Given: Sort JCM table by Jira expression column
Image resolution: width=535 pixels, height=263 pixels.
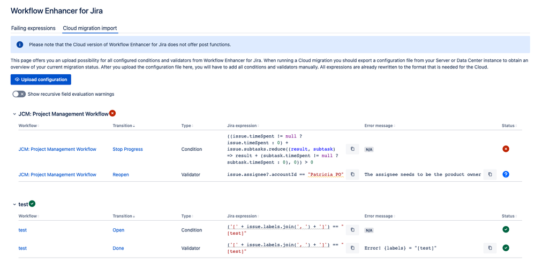Looking at the screenshot, I should point(243,126).
